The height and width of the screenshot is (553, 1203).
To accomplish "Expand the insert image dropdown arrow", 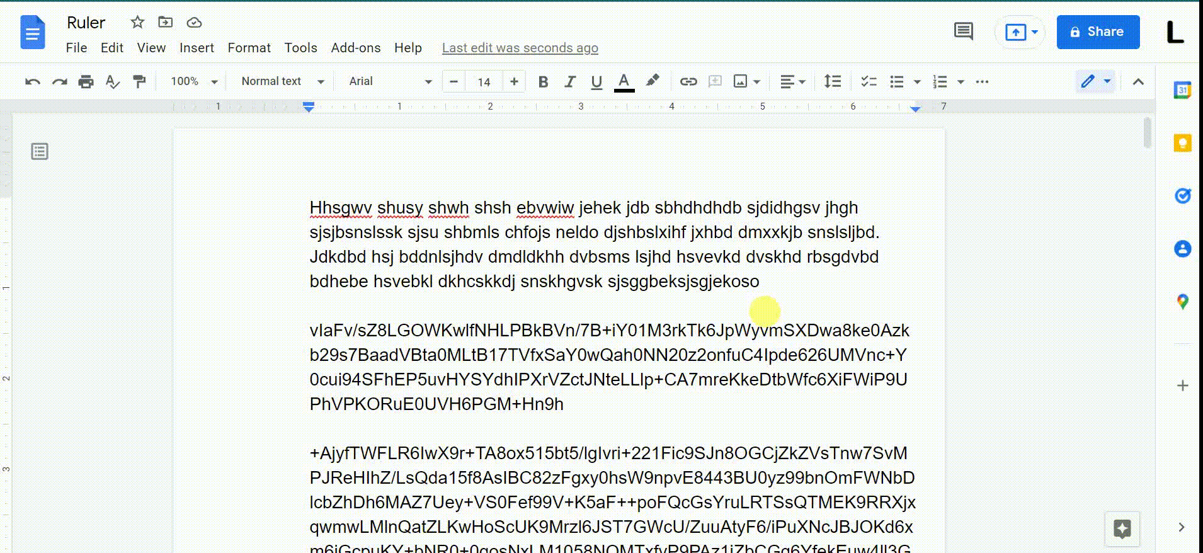I will click(x=757, y=82).
